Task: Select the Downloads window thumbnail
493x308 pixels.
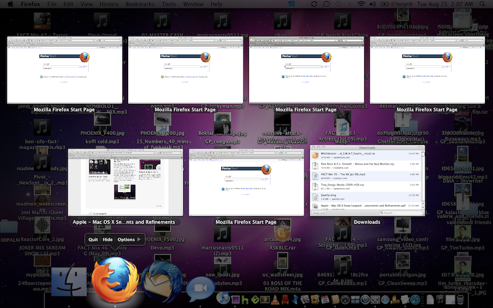Action: (367, 180)
